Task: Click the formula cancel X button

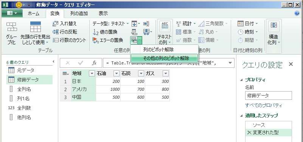Action: point(68,63)
